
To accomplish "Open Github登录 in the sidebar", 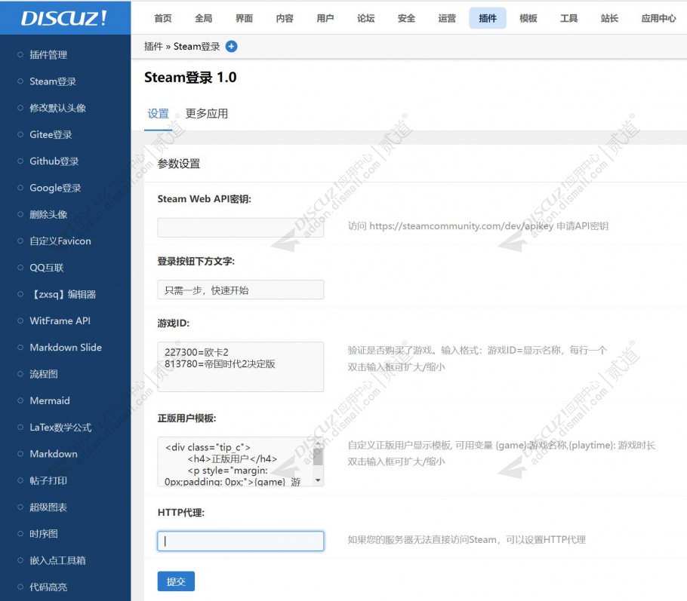I will 54,161.
